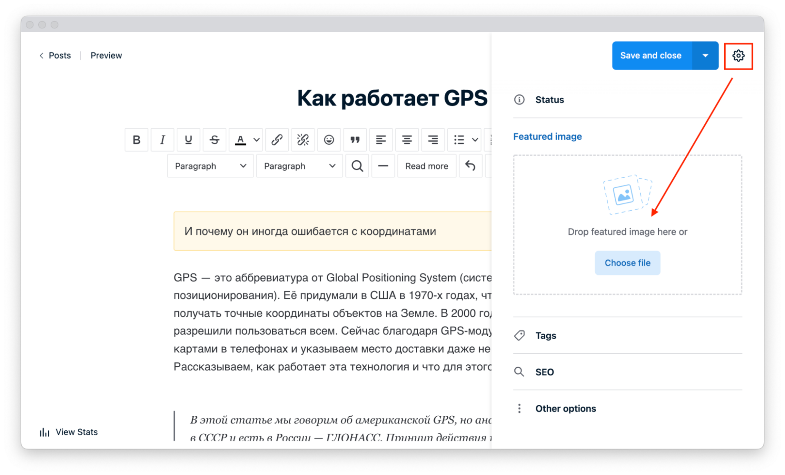This screenshot has width=785, height=475.
Task: Click the Save and close button
Action: 651,56
